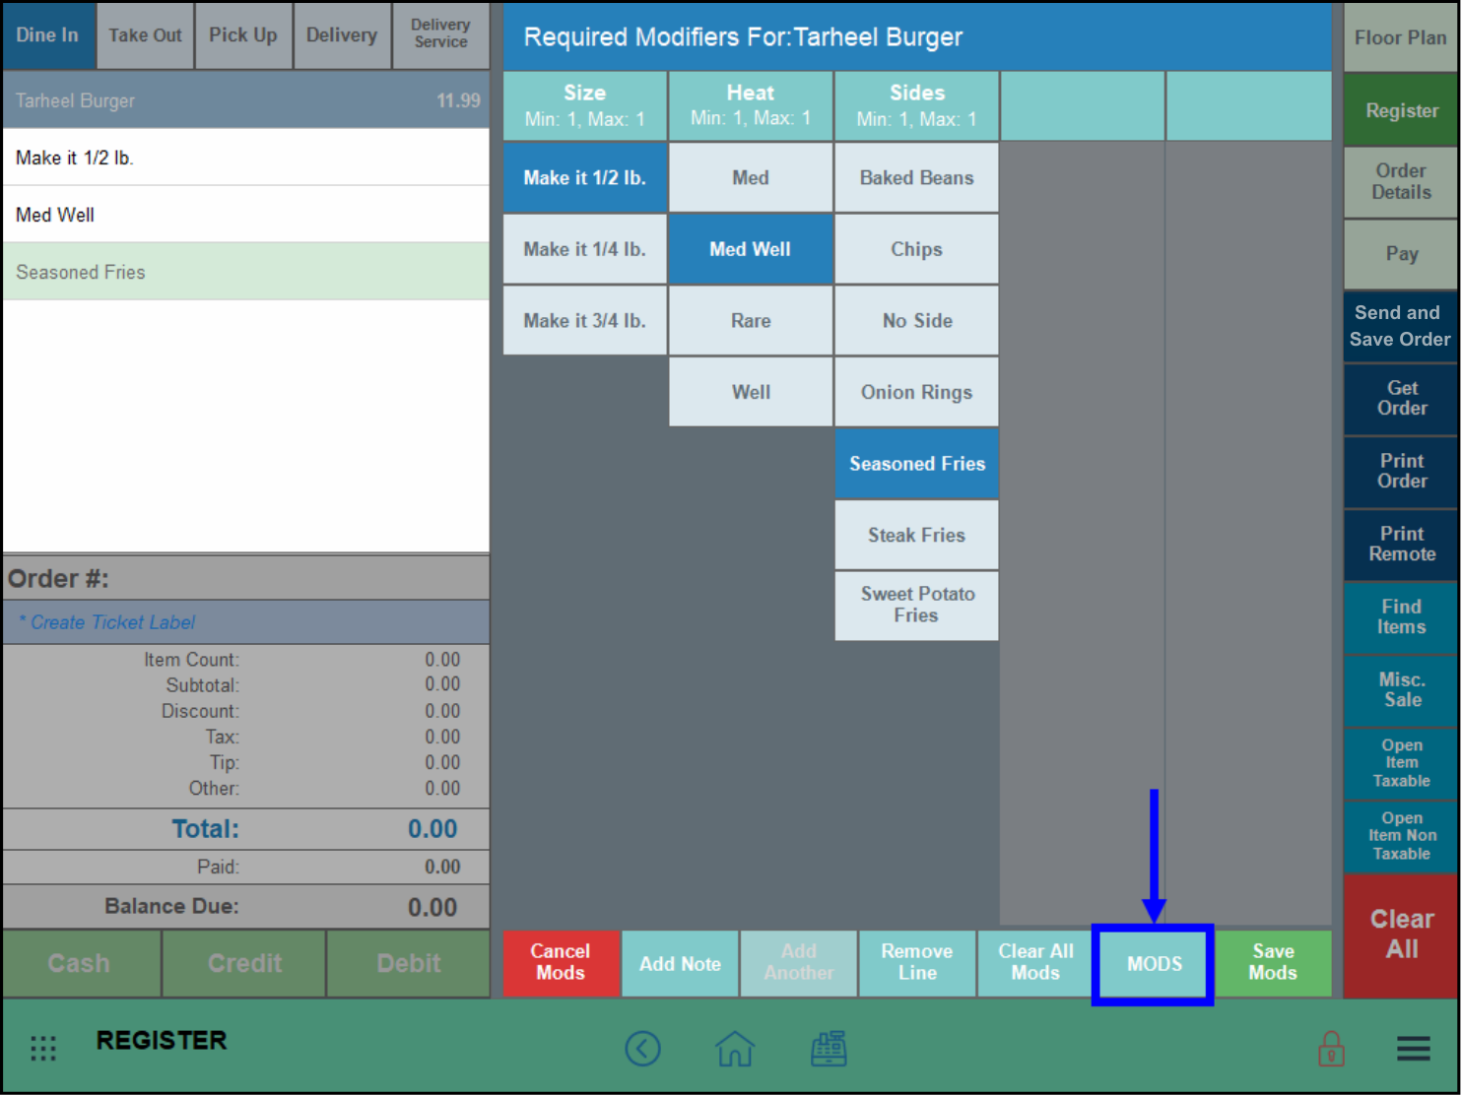Screen dimensions: 1462x1095
Task: Select the Rare heat option
Action: click(751, 320)
